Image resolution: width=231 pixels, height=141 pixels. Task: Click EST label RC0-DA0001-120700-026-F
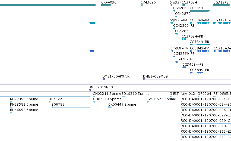[206, 110]
